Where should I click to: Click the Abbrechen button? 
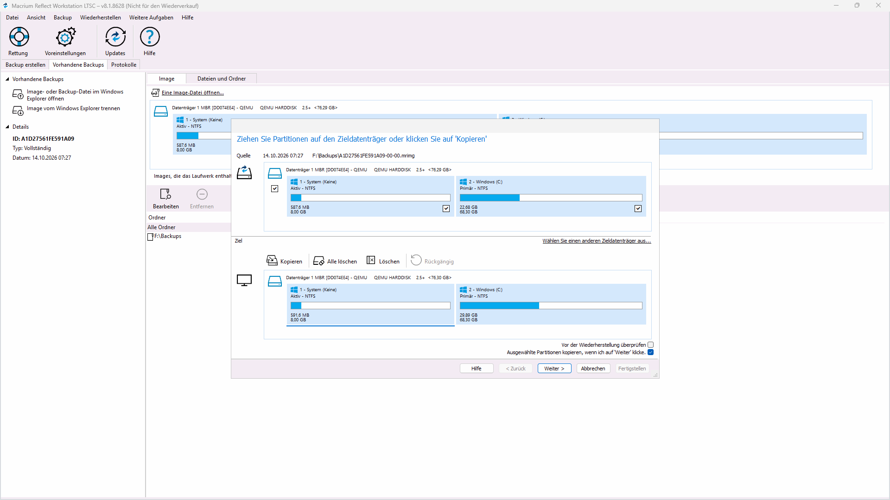coord(593,369)
